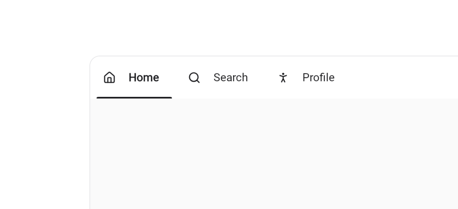Viewport: 458px width, 209px height.
Task: Select the Home icon beside its label
Action: click(x=109, y=78)
